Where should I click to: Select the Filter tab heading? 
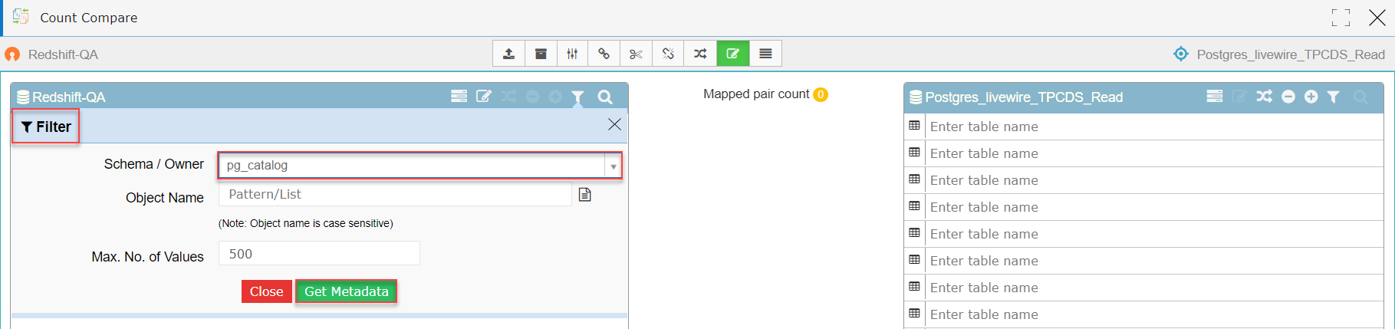tap(46, 127)
